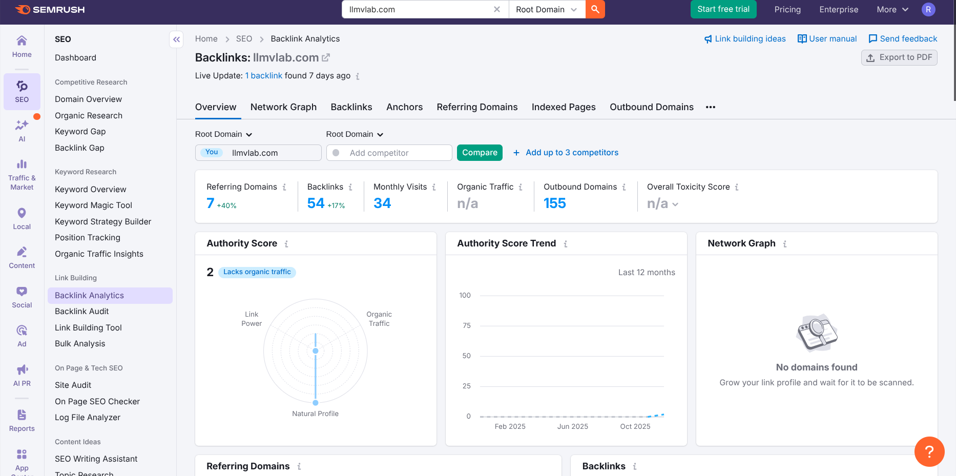
Task: Open Pricing in the header
Action: tap(787, 9)
